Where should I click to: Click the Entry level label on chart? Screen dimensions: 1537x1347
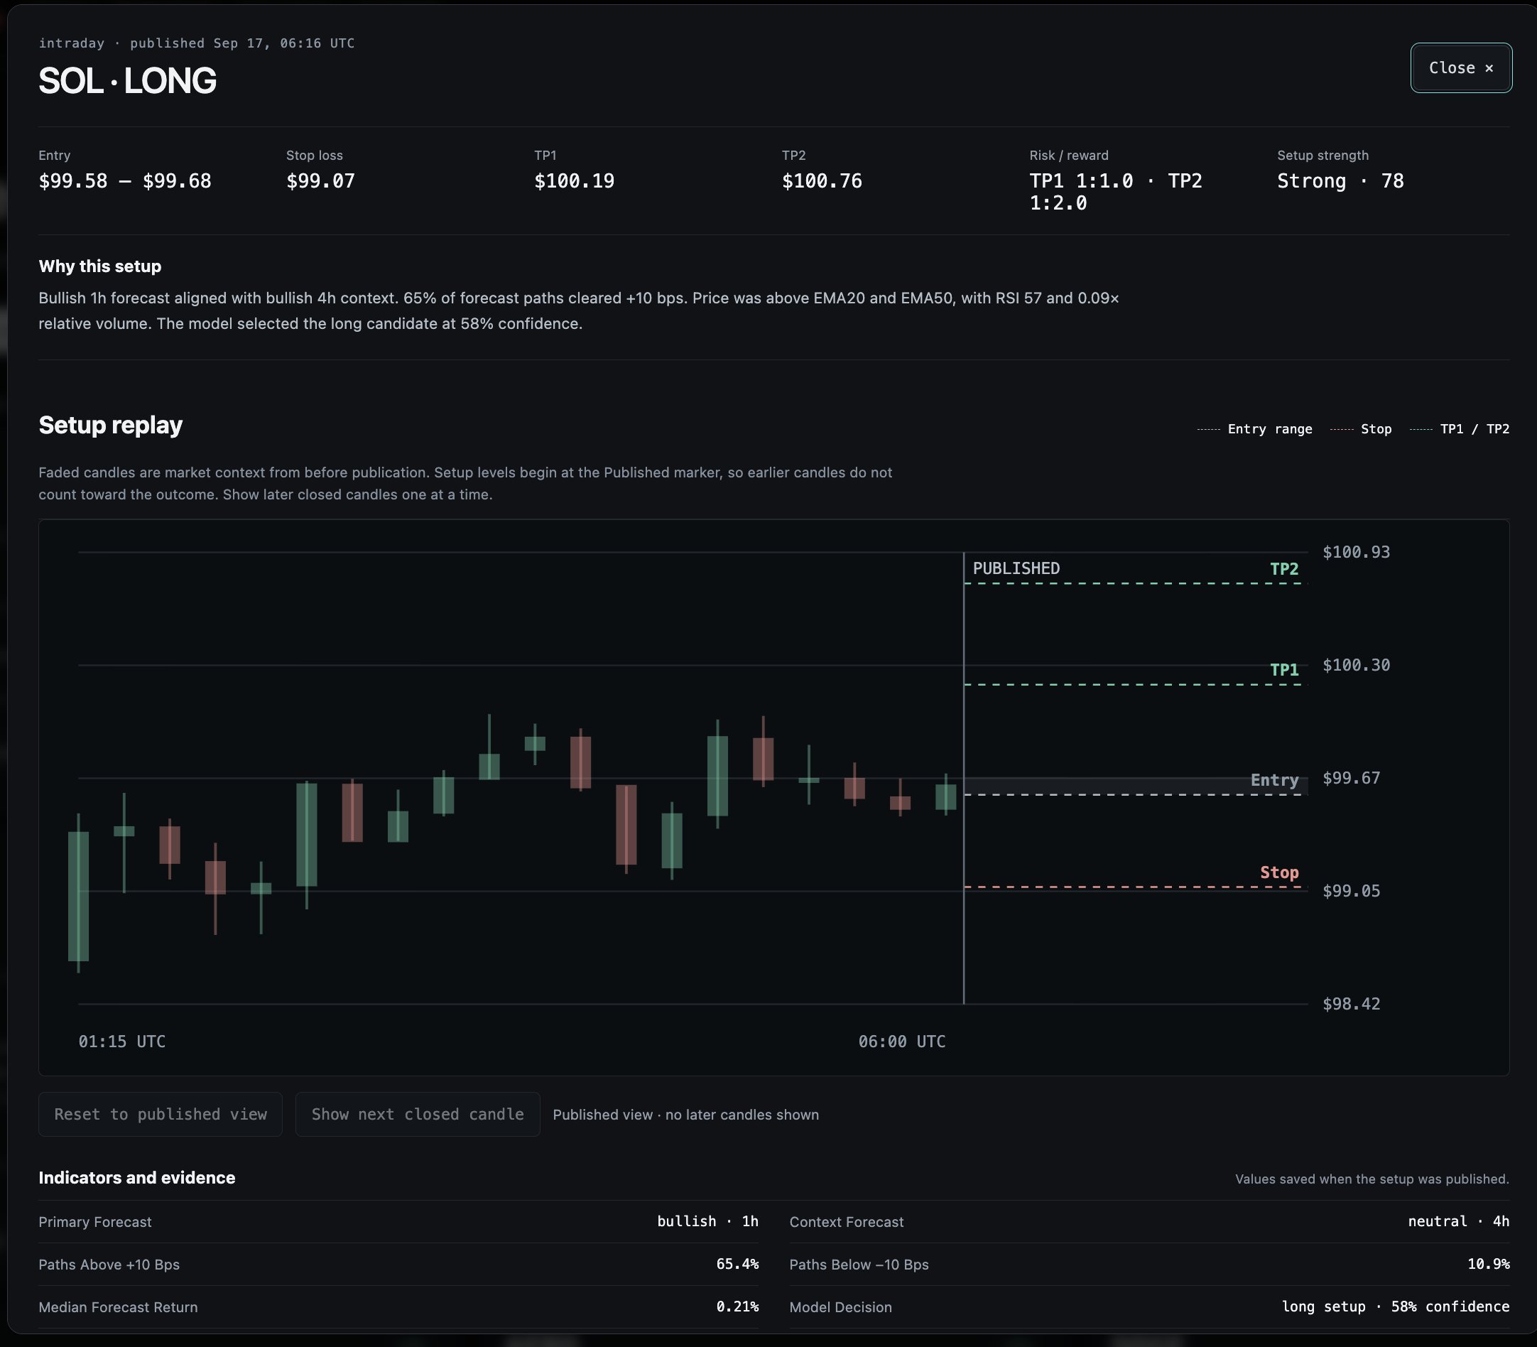1274,780
